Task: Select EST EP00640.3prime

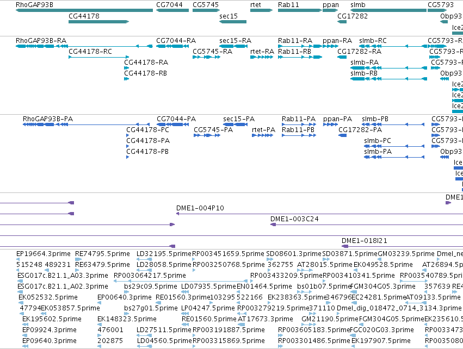Action: click(99, 303)
